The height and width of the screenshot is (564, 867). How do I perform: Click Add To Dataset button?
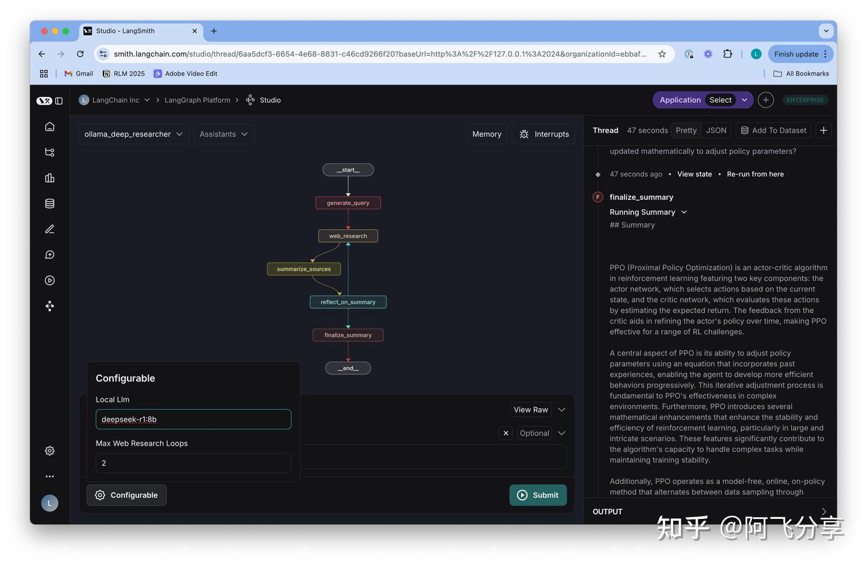tap(774, 130)
